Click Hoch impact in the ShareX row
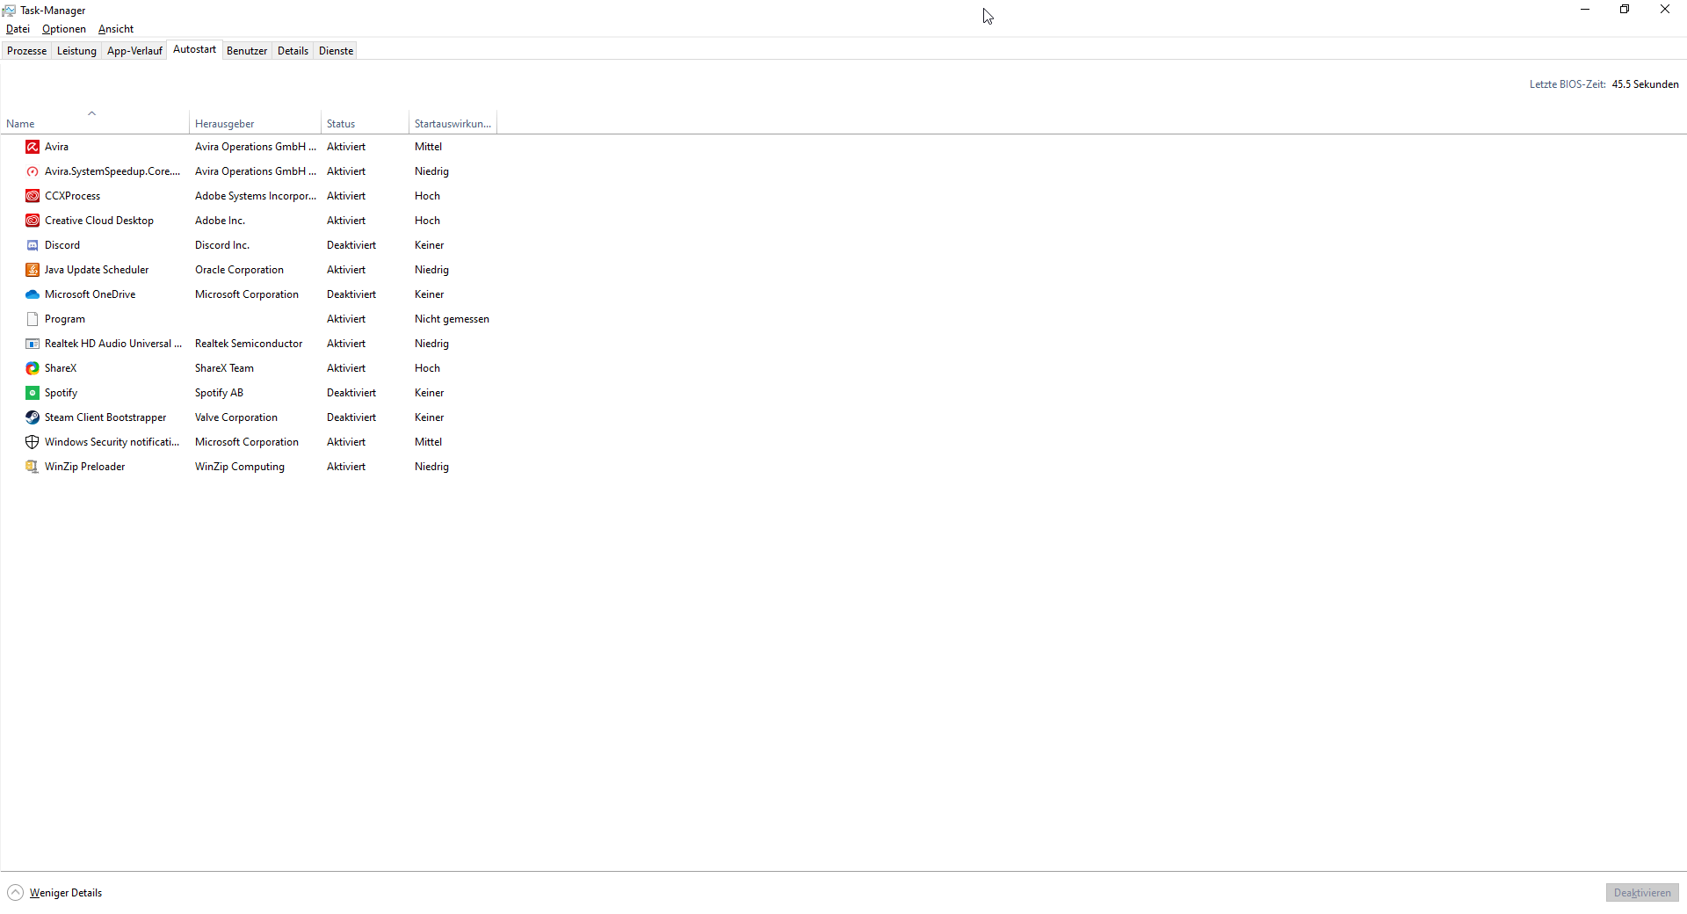Image resolution: width=1687 pixels, height=914 pixels. click(x=427, y=368)
